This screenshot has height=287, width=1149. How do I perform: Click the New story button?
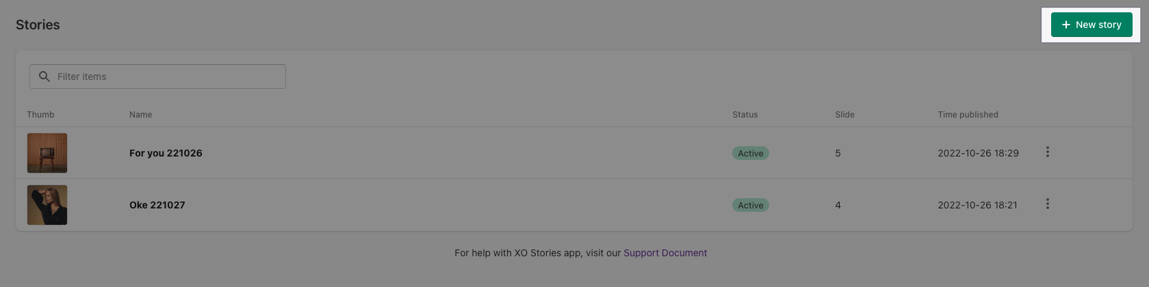[1092, 25]
